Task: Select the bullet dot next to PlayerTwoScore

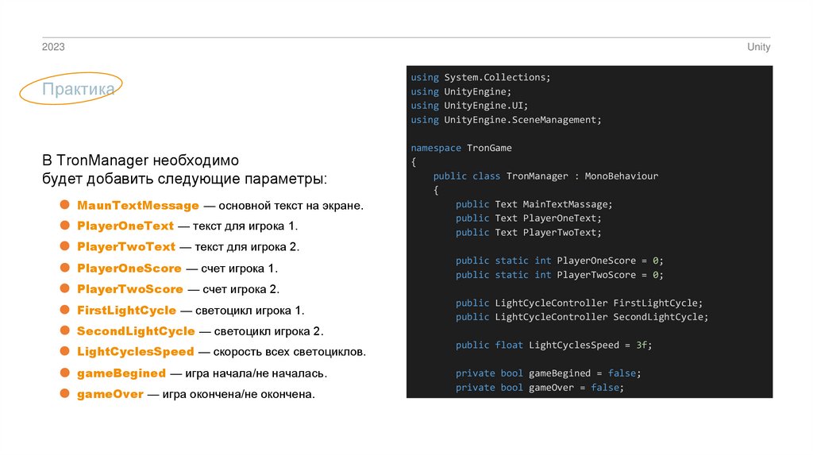Action: 67,288
